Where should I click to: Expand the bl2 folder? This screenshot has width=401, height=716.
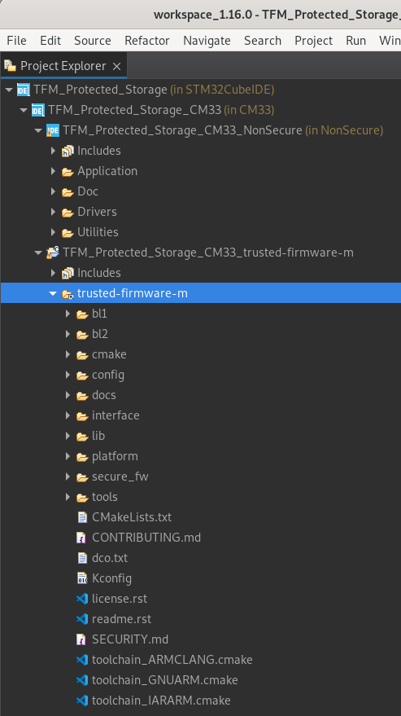click(68, 334)
